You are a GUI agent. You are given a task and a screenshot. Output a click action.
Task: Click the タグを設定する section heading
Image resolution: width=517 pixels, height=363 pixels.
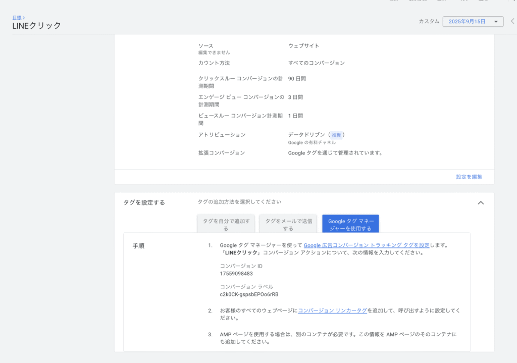point(144,202)
